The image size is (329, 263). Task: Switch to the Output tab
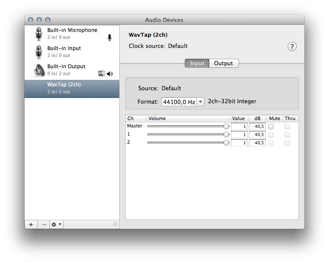(223, 63)
